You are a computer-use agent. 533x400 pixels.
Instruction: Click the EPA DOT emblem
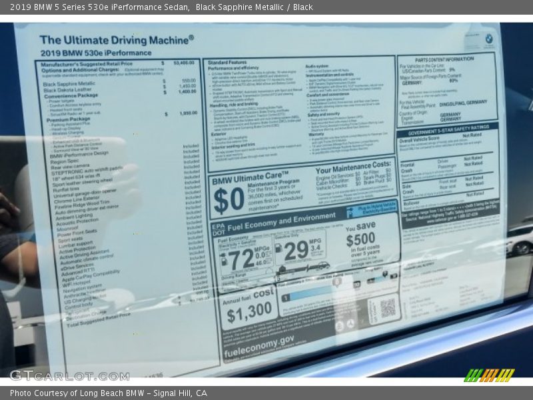[219, 229]
